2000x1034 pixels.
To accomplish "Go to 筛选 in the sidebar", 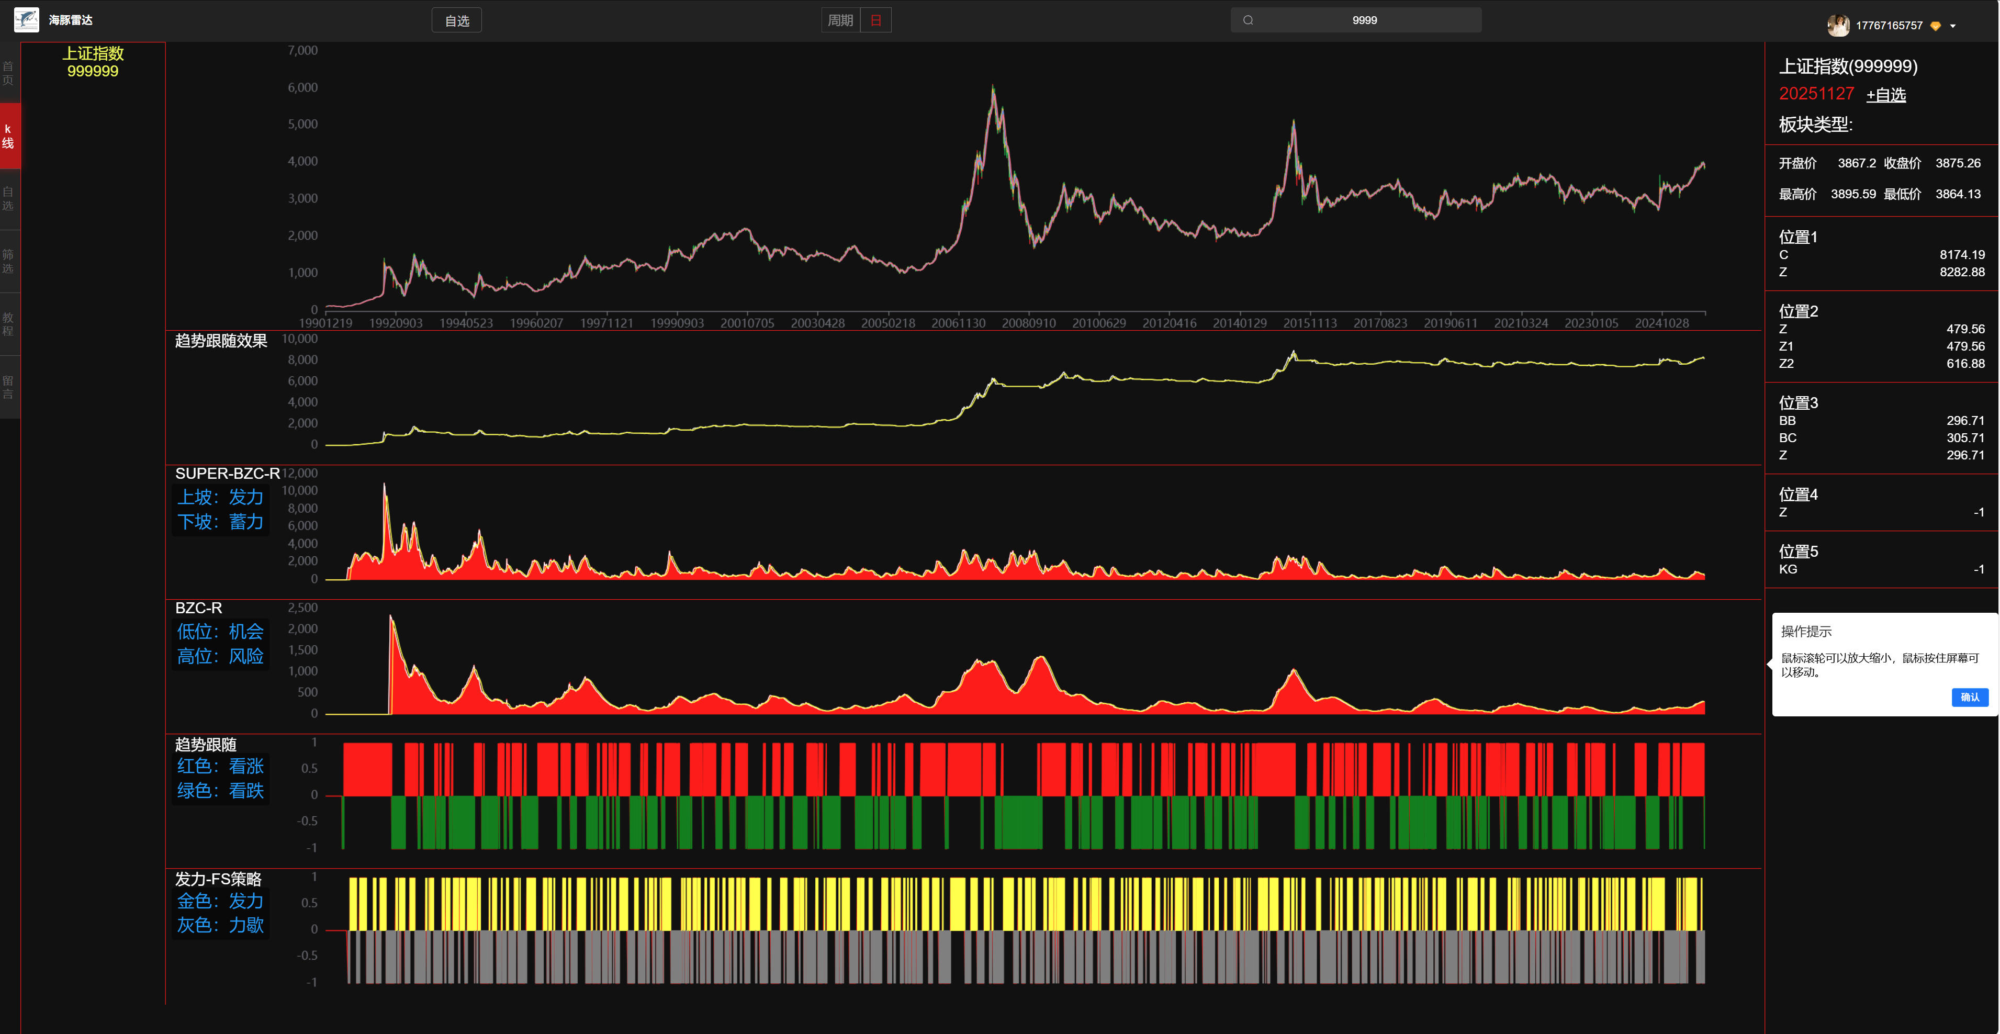I will point(8,262).
